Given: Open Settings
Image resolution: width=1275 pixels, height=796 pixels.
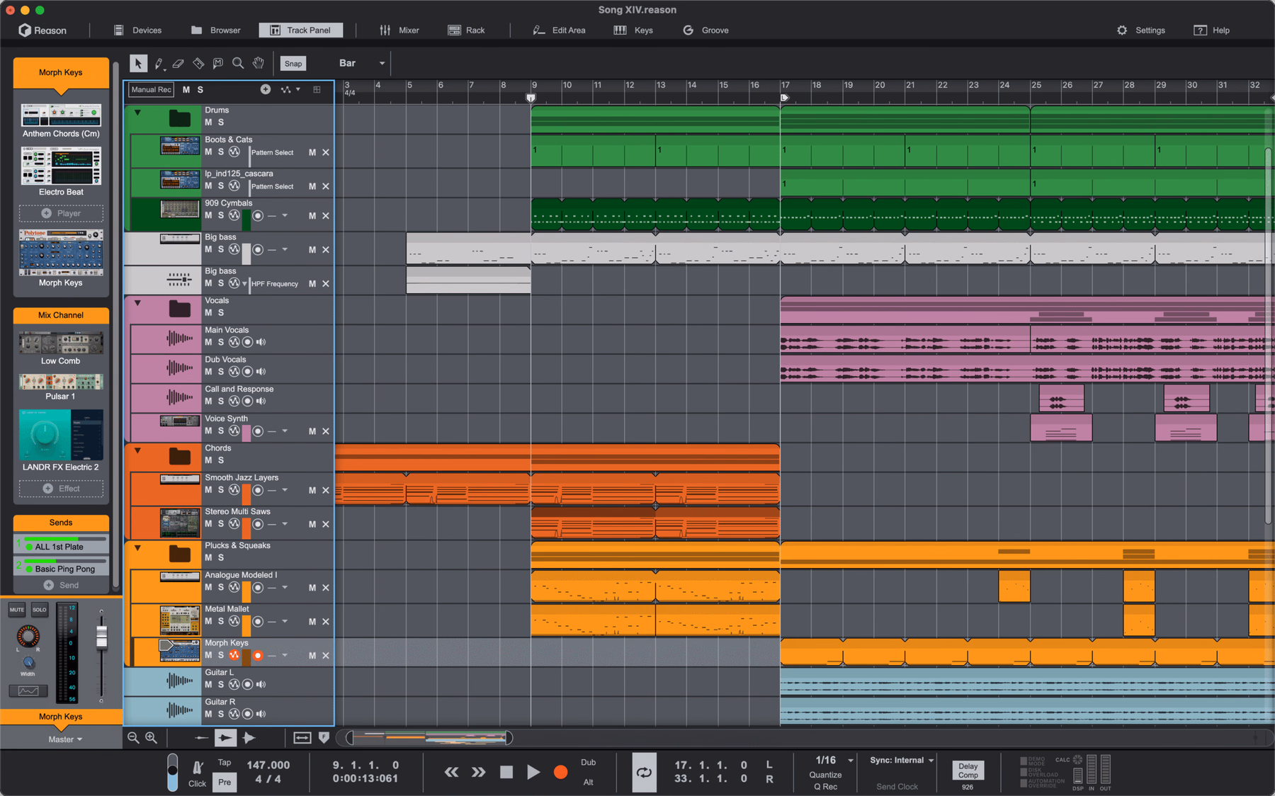Looking at the screenshot, I should tap(1141, 30).
